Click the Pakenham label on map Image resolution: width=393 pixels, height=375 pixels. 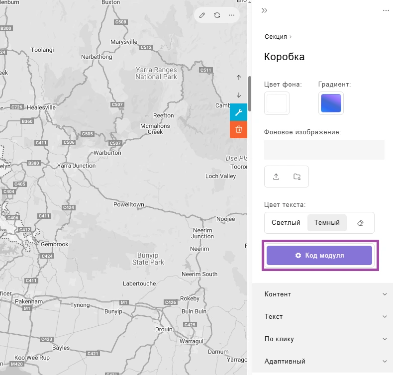(x=29, y=301)
